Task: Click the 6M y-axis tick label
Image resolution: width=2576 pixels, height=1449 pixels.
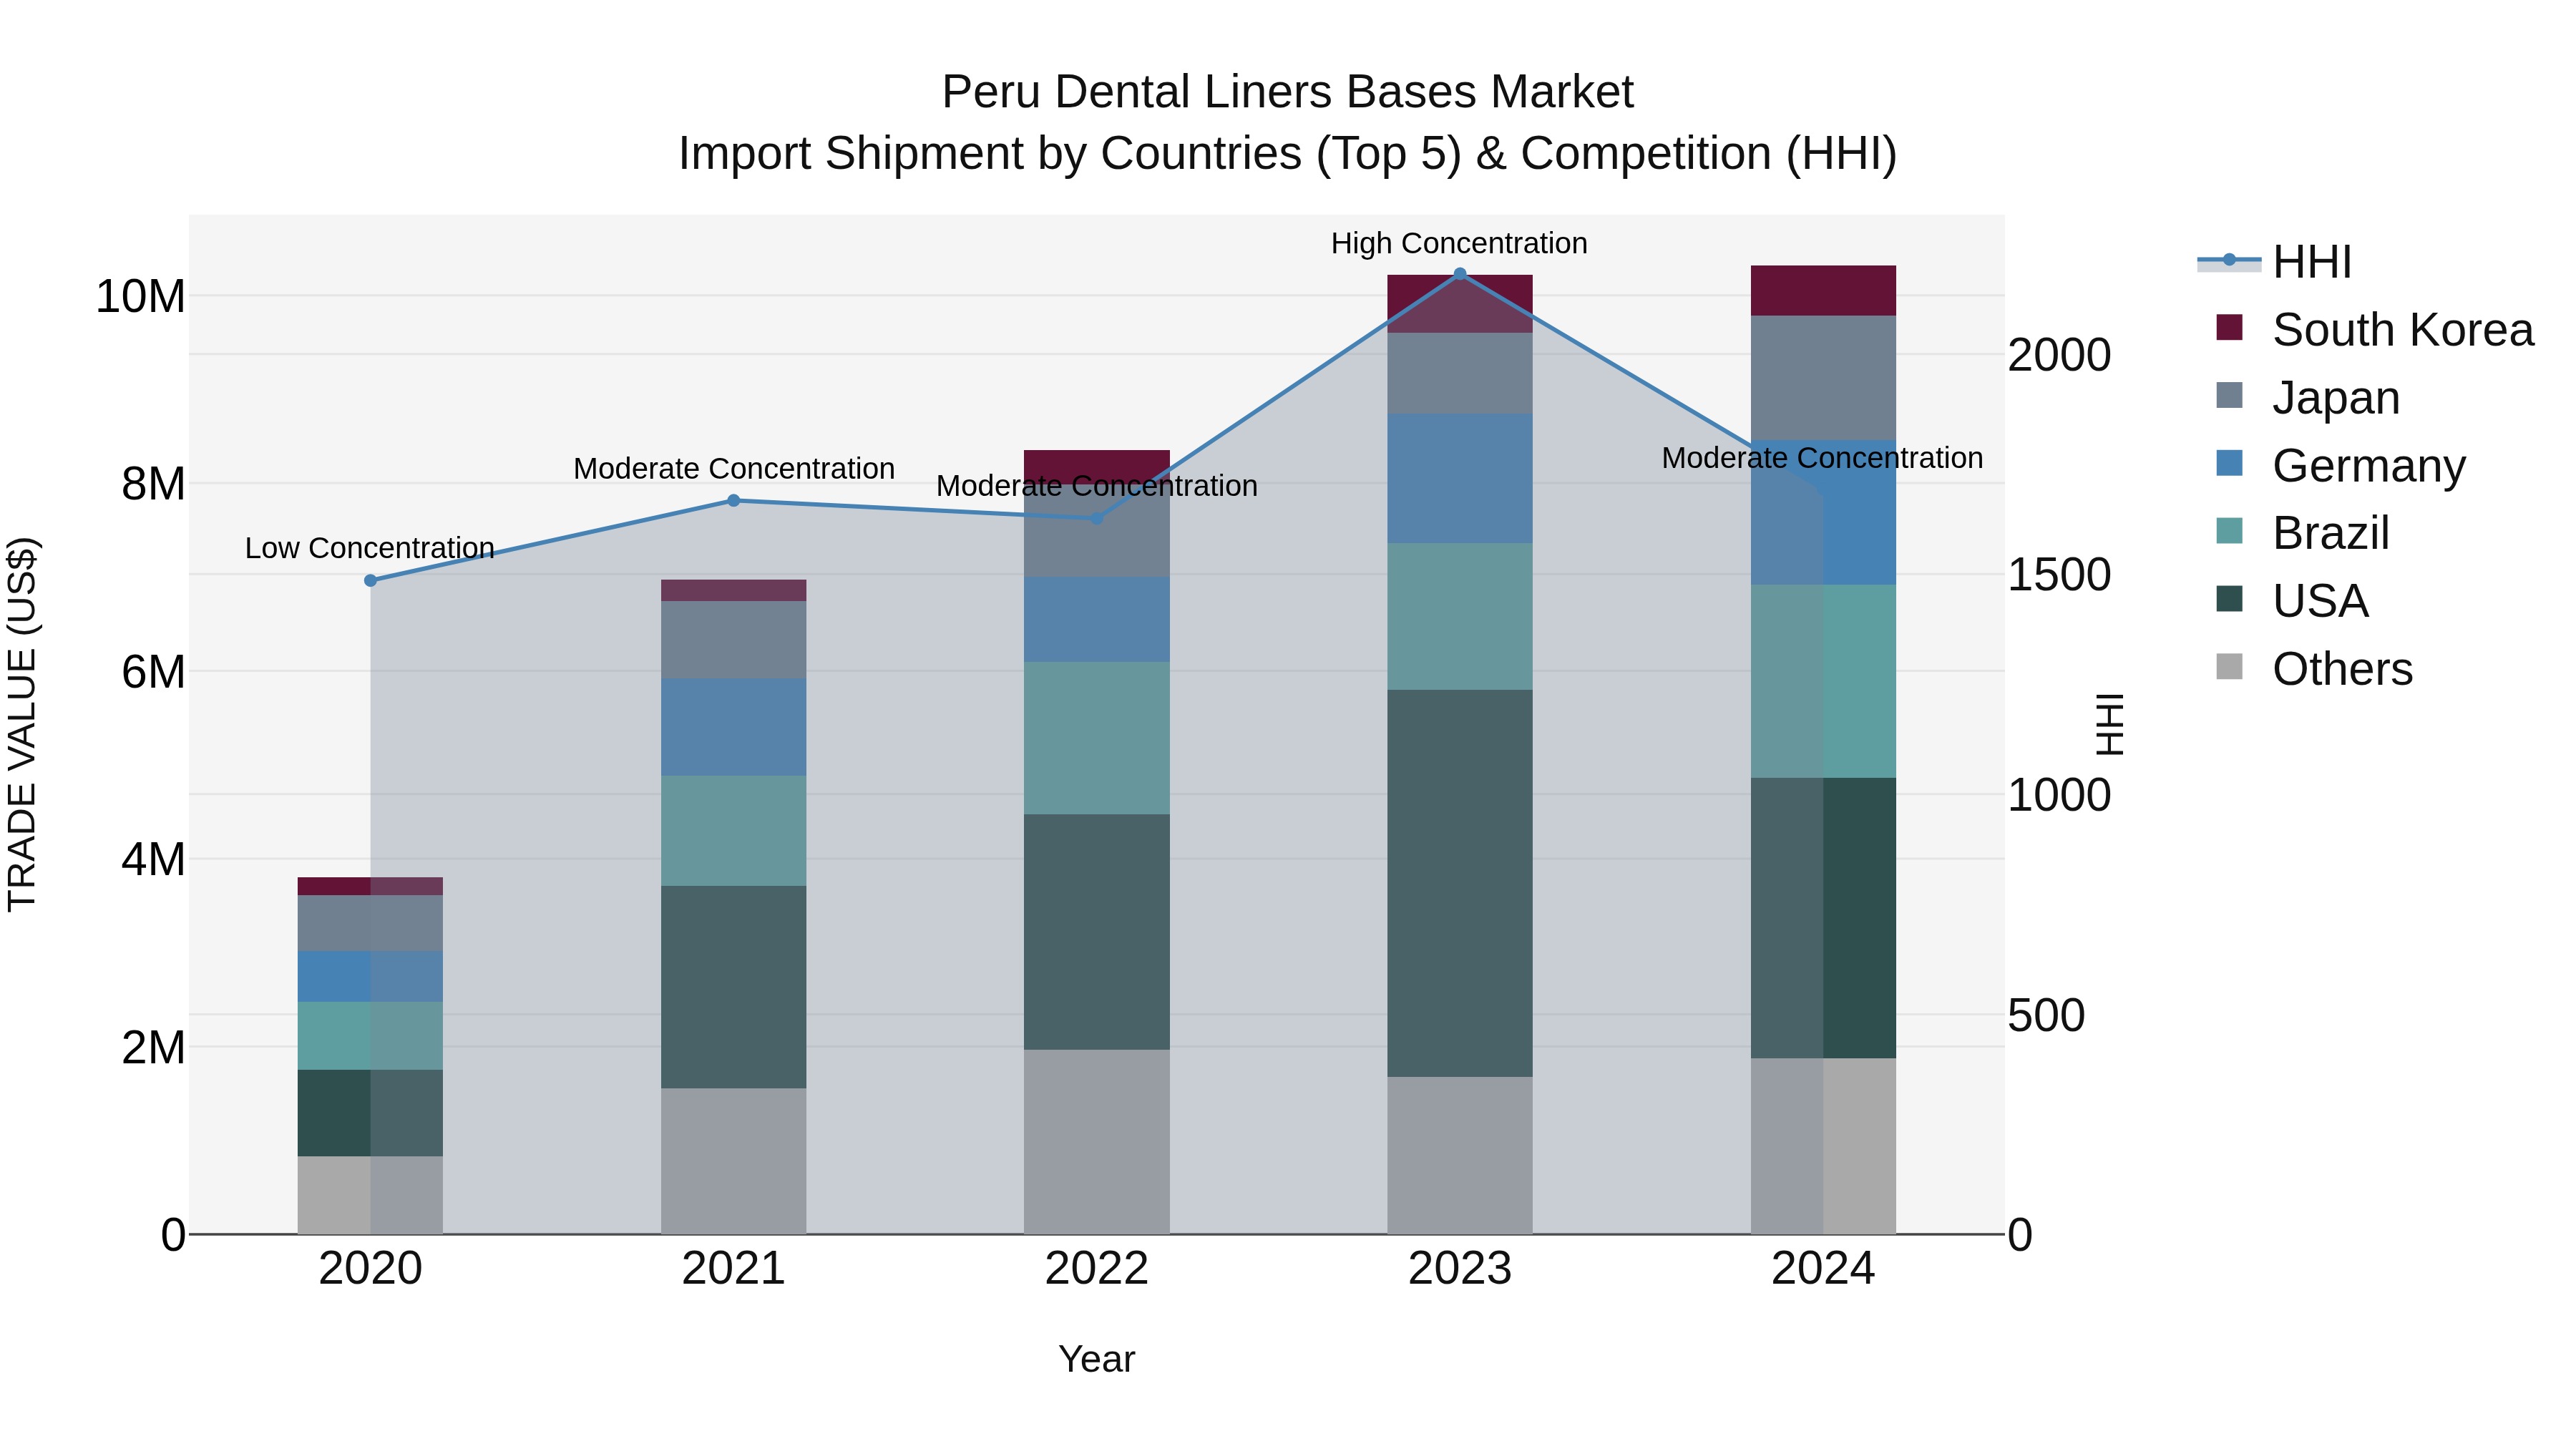Action: coord(153,671)
